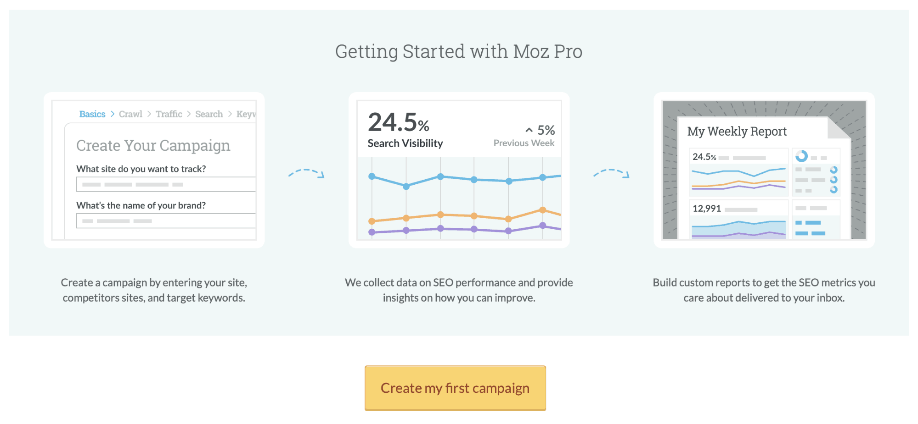The width and height of the screenshot is (918, 424).
Task: Click the site tracking input field
Action: click(x=165, y=184)
